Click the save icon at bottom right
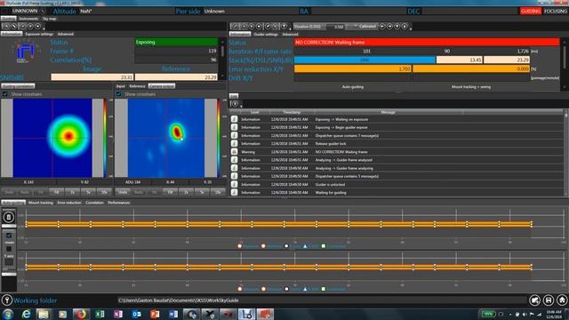Screen dimensions: 569x320 click(x=549, y=300)
